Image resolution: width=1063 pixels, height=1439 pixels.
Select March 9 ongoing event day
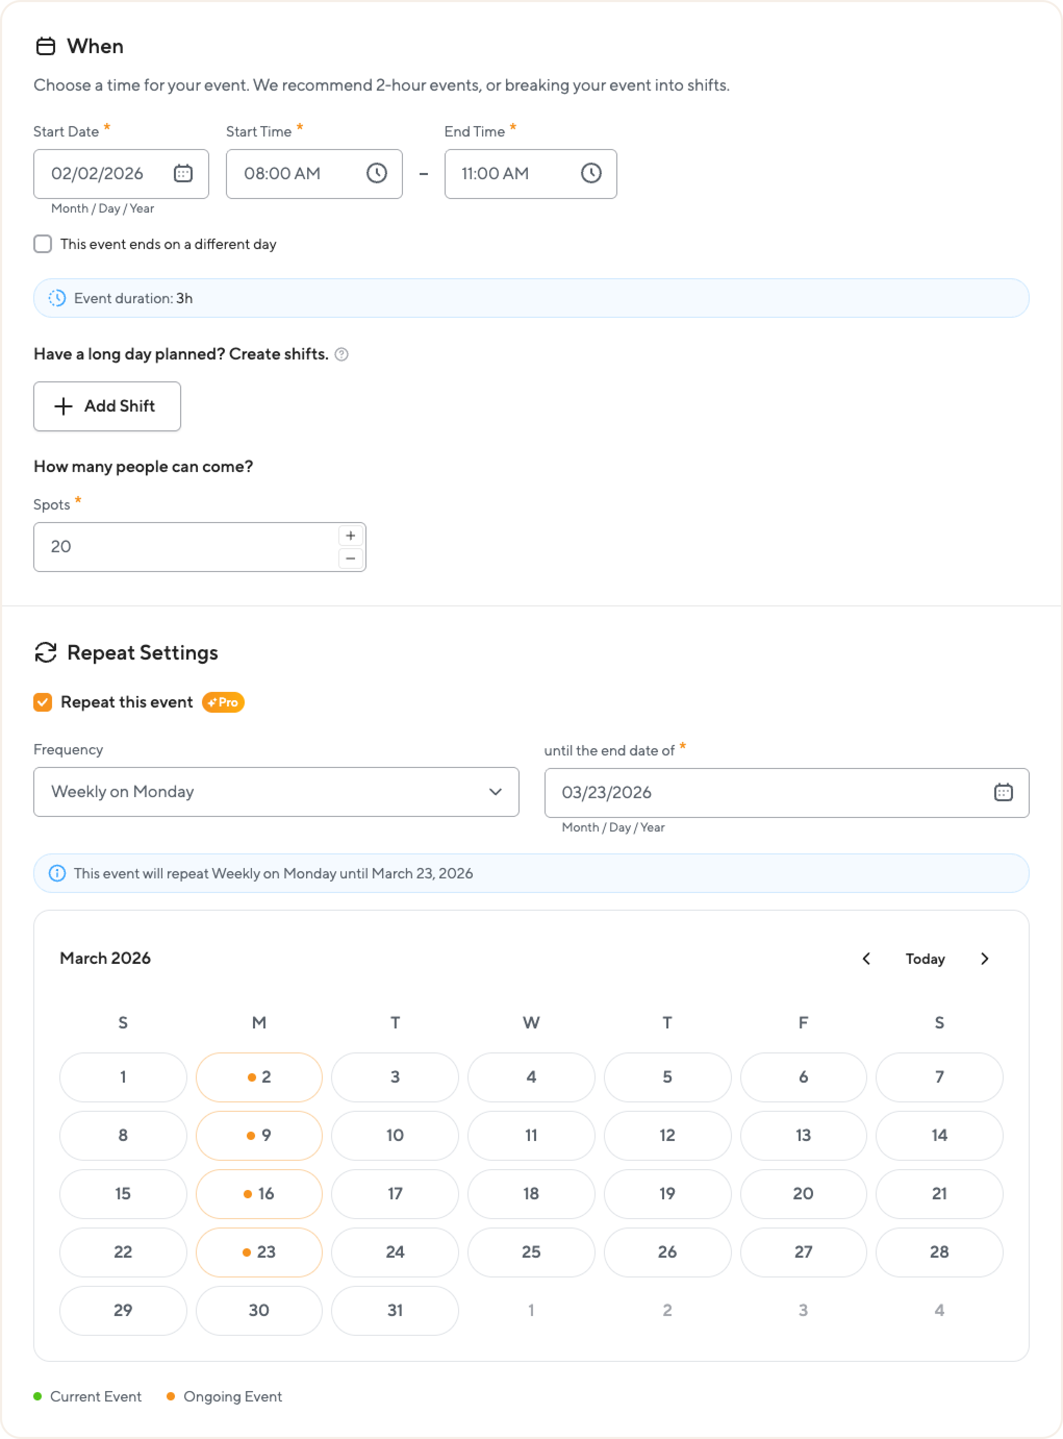pyautogui.click(x=259, y=1135)
